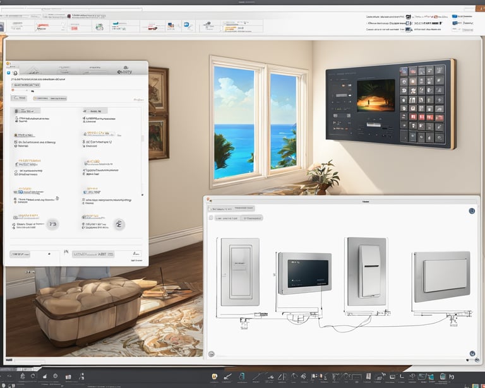Click the round icon at top-right of diagram window

(472, 212)
